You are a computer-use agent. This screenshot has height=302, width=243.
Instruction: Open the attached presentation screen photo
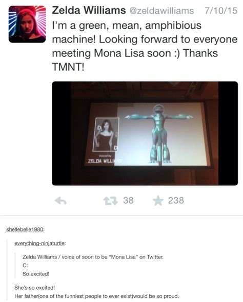[x=145, y=133]
